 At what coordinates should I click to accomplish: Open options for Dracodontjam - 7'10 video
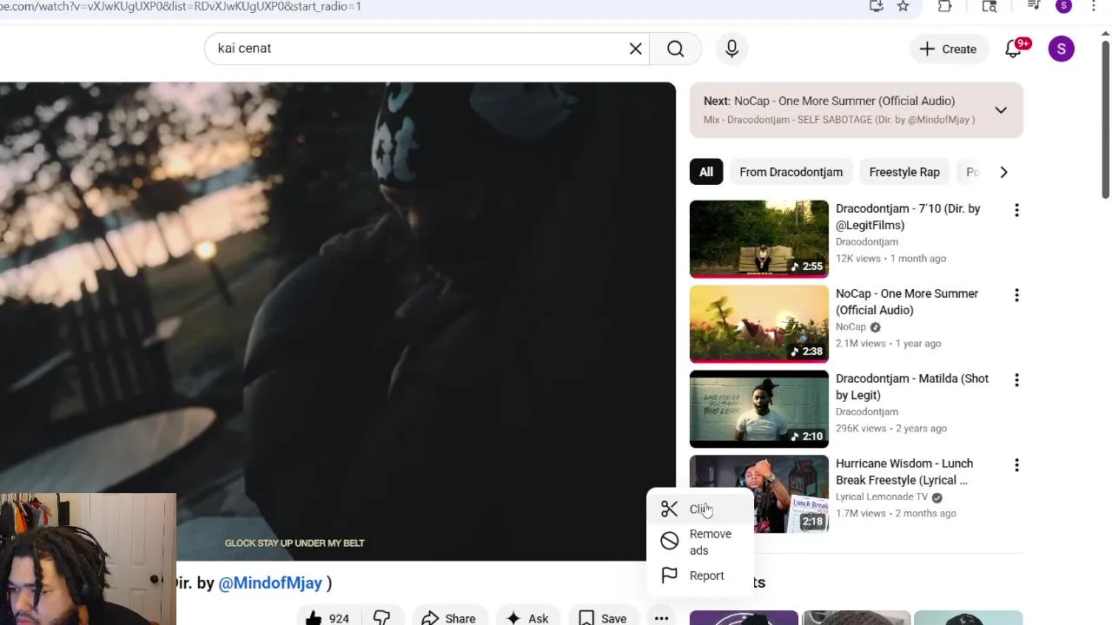pyautogui.click(x=1016, y=210)
